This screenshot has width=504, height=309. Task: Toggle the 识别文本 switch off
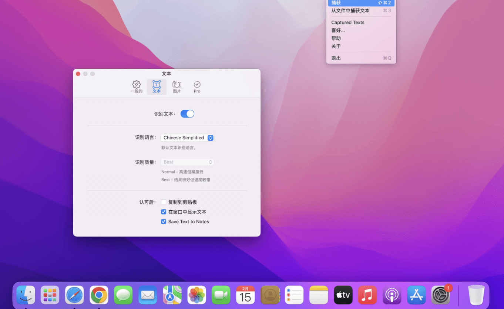click(187, 114)
